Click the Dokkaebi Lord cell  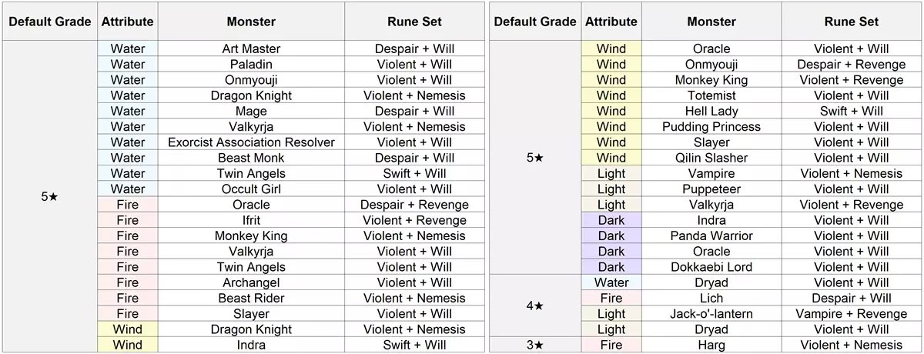point(711,267)
